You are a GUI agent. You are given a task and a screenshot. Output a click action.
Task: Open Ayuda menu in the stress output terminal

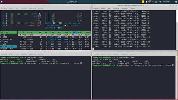click(133, 8)
